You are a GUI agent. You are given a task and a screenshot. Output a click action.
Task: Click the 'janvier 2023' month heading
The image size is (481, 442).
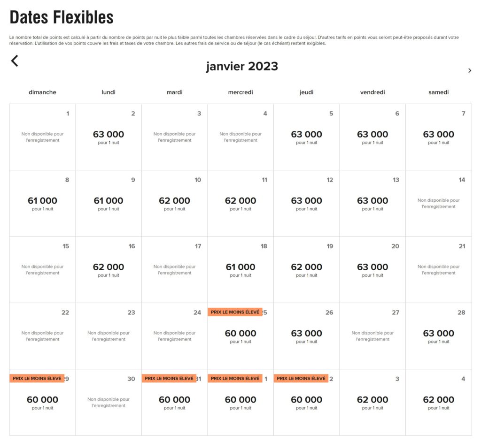[x=242, y=66]
